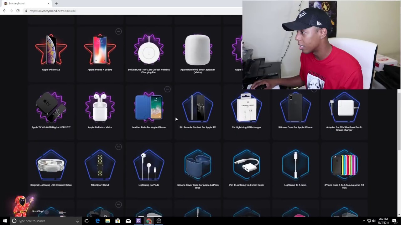This screenshot has height=225, width=401.
Task: Click the Type here to search box
Action: point(45,221)
